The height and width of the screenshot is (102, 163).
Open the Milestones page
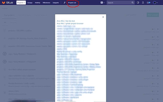(x=46, y=3)
